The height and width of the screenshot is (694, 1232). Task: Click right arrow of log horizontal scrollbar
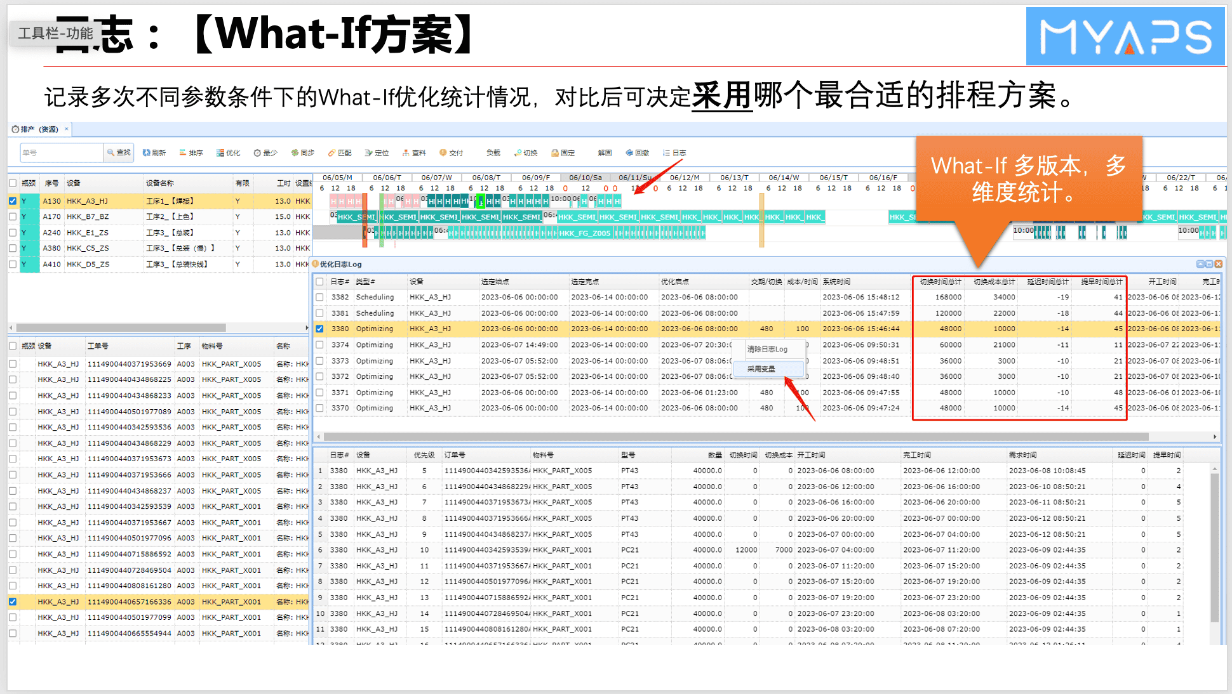pos(1214,436)
